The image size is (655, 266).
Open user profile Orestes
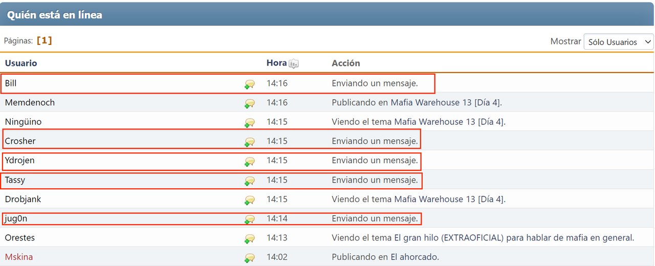[x=20, y=237]
